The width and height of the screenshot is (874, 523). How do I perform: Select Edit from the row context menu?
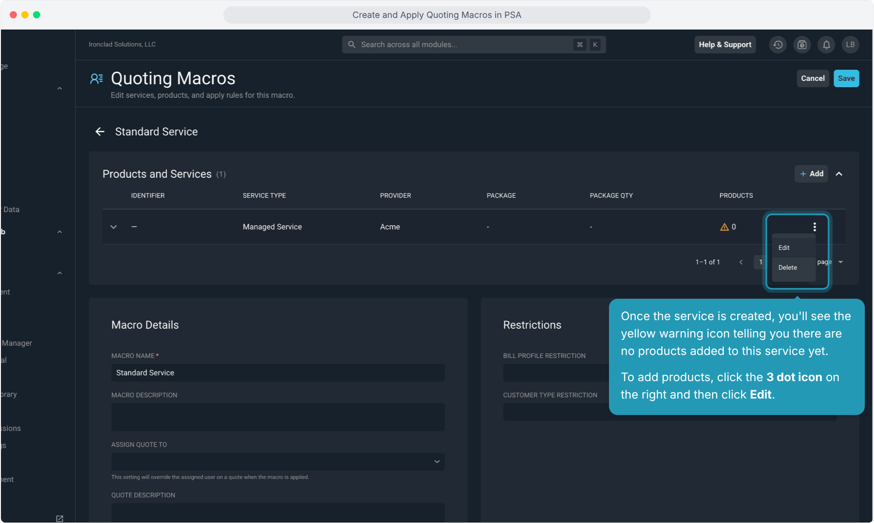pyautogui.click(x=794, y=247)
